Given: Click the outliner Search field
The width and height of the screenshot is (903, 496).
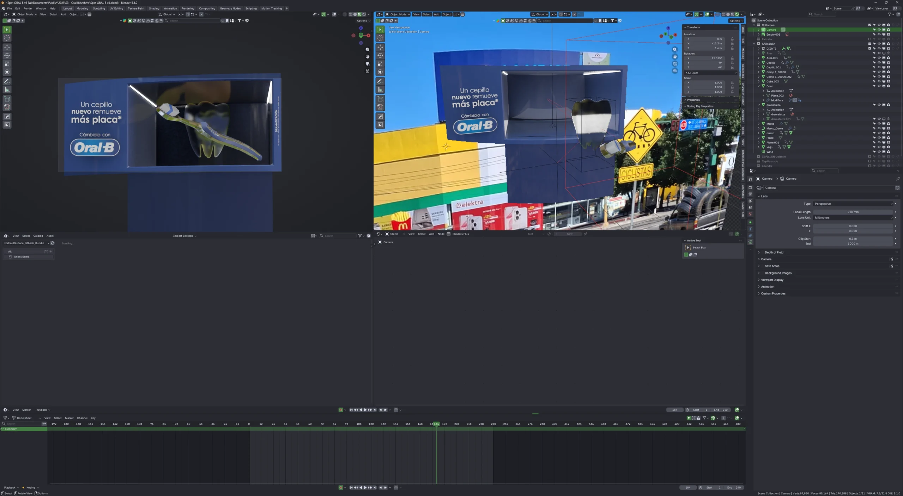Looking at the screenshot, I should click(822, 14).
